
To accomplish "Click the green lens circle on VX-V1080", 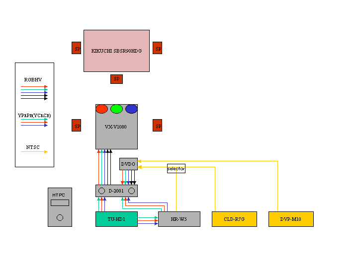I will tap(116, 109).
